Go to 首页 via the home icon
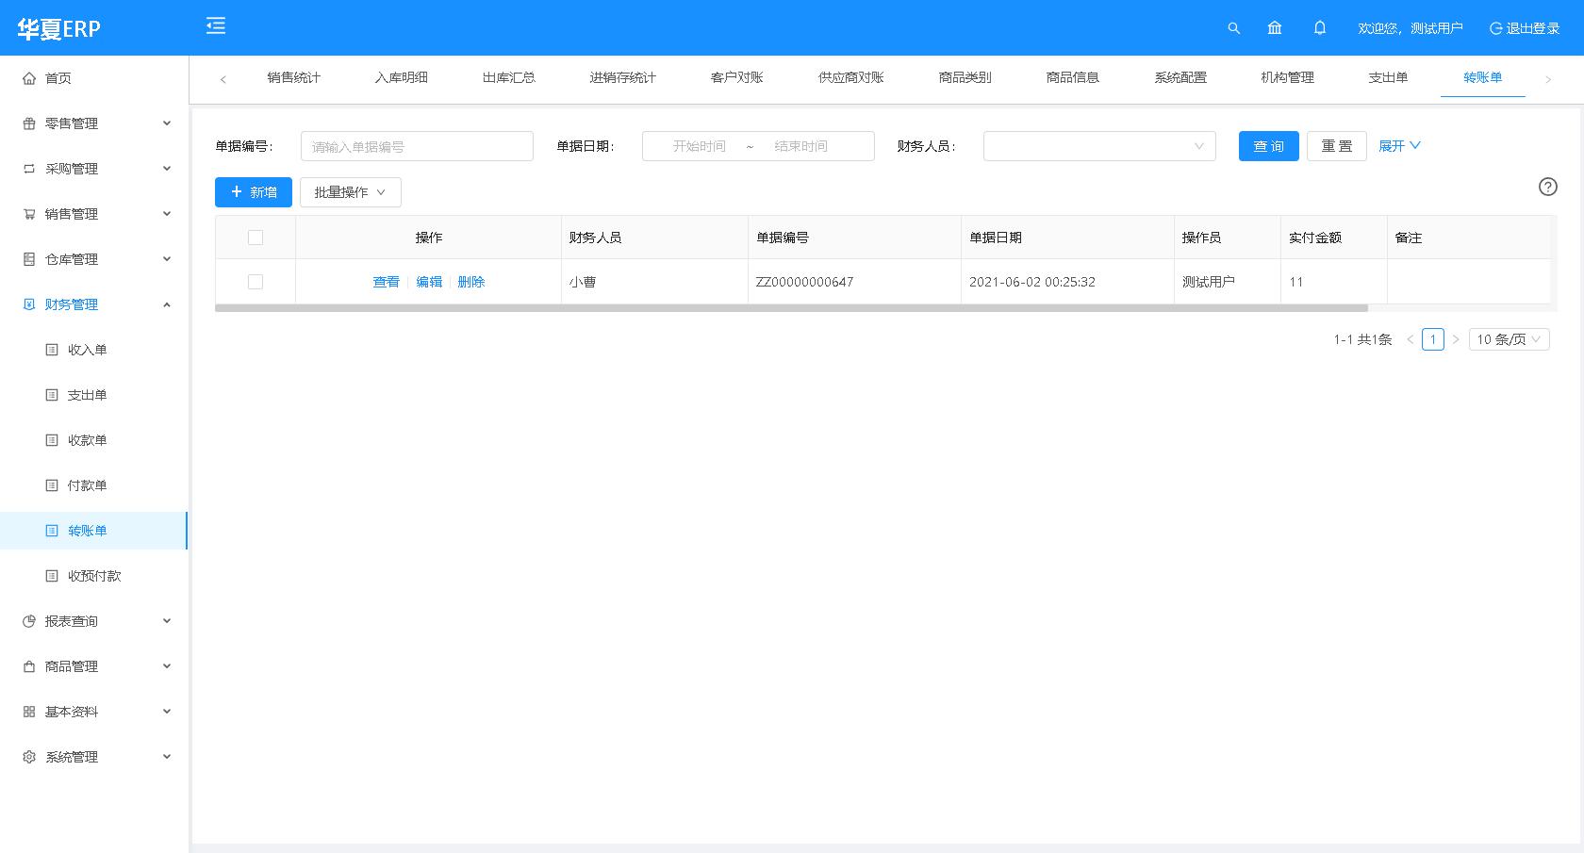The image size is (1584, 853). click(x=57, y=78)
